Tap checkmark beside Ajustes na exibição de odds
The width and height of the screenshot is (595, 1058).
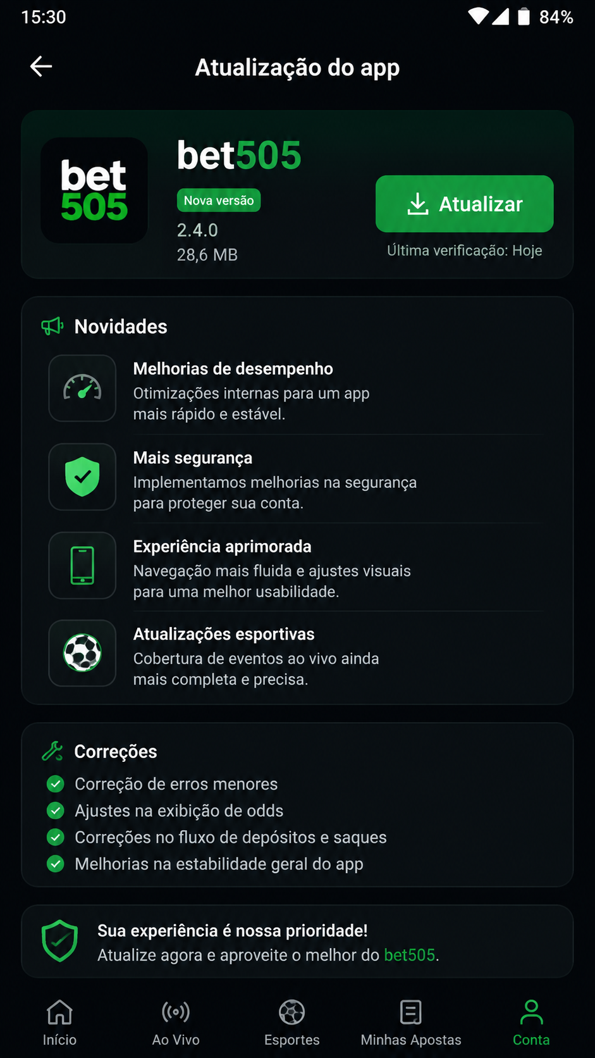tap(56, 811)
